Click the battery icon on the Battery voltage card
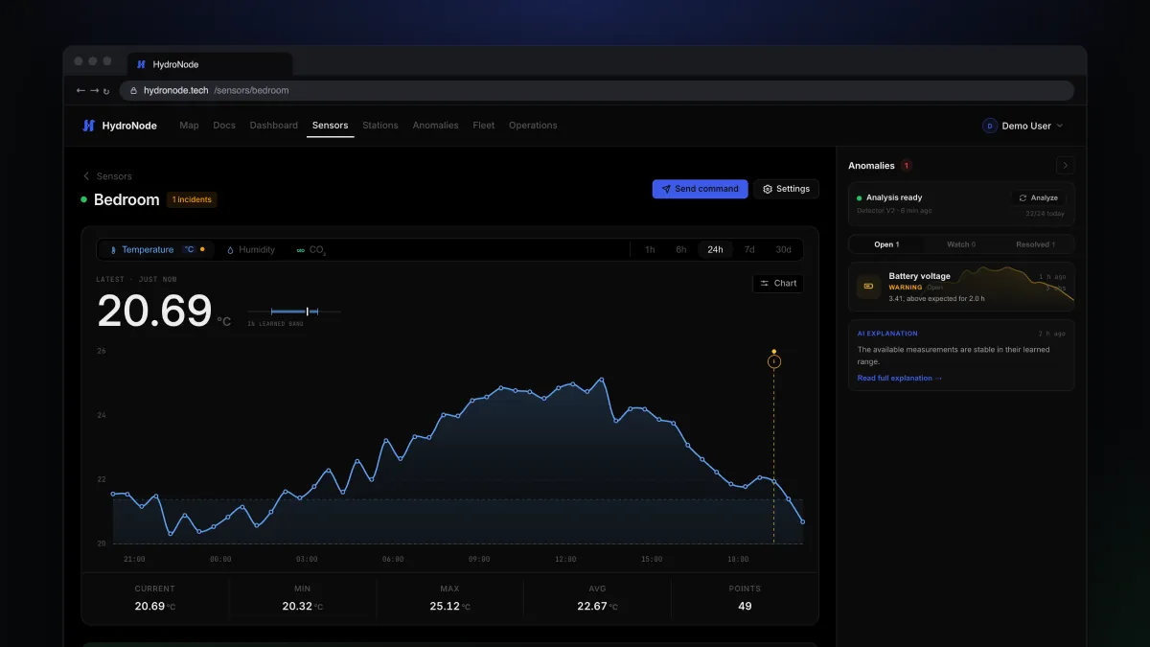Viewport: 1150px width, 647px height. (x=868, y=286)
